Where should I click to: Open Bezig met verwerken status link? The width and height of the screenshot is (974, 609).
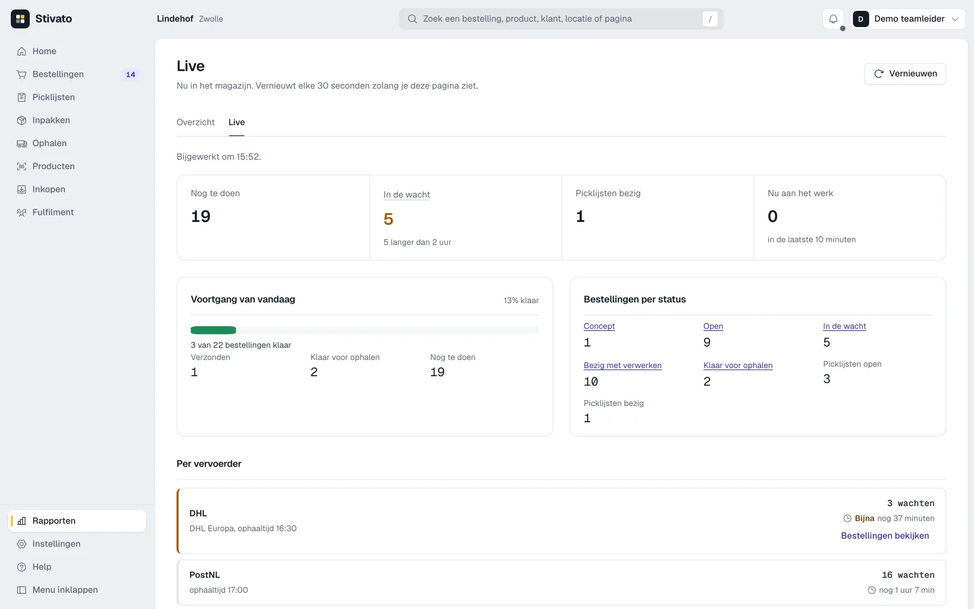coord(623,365)
